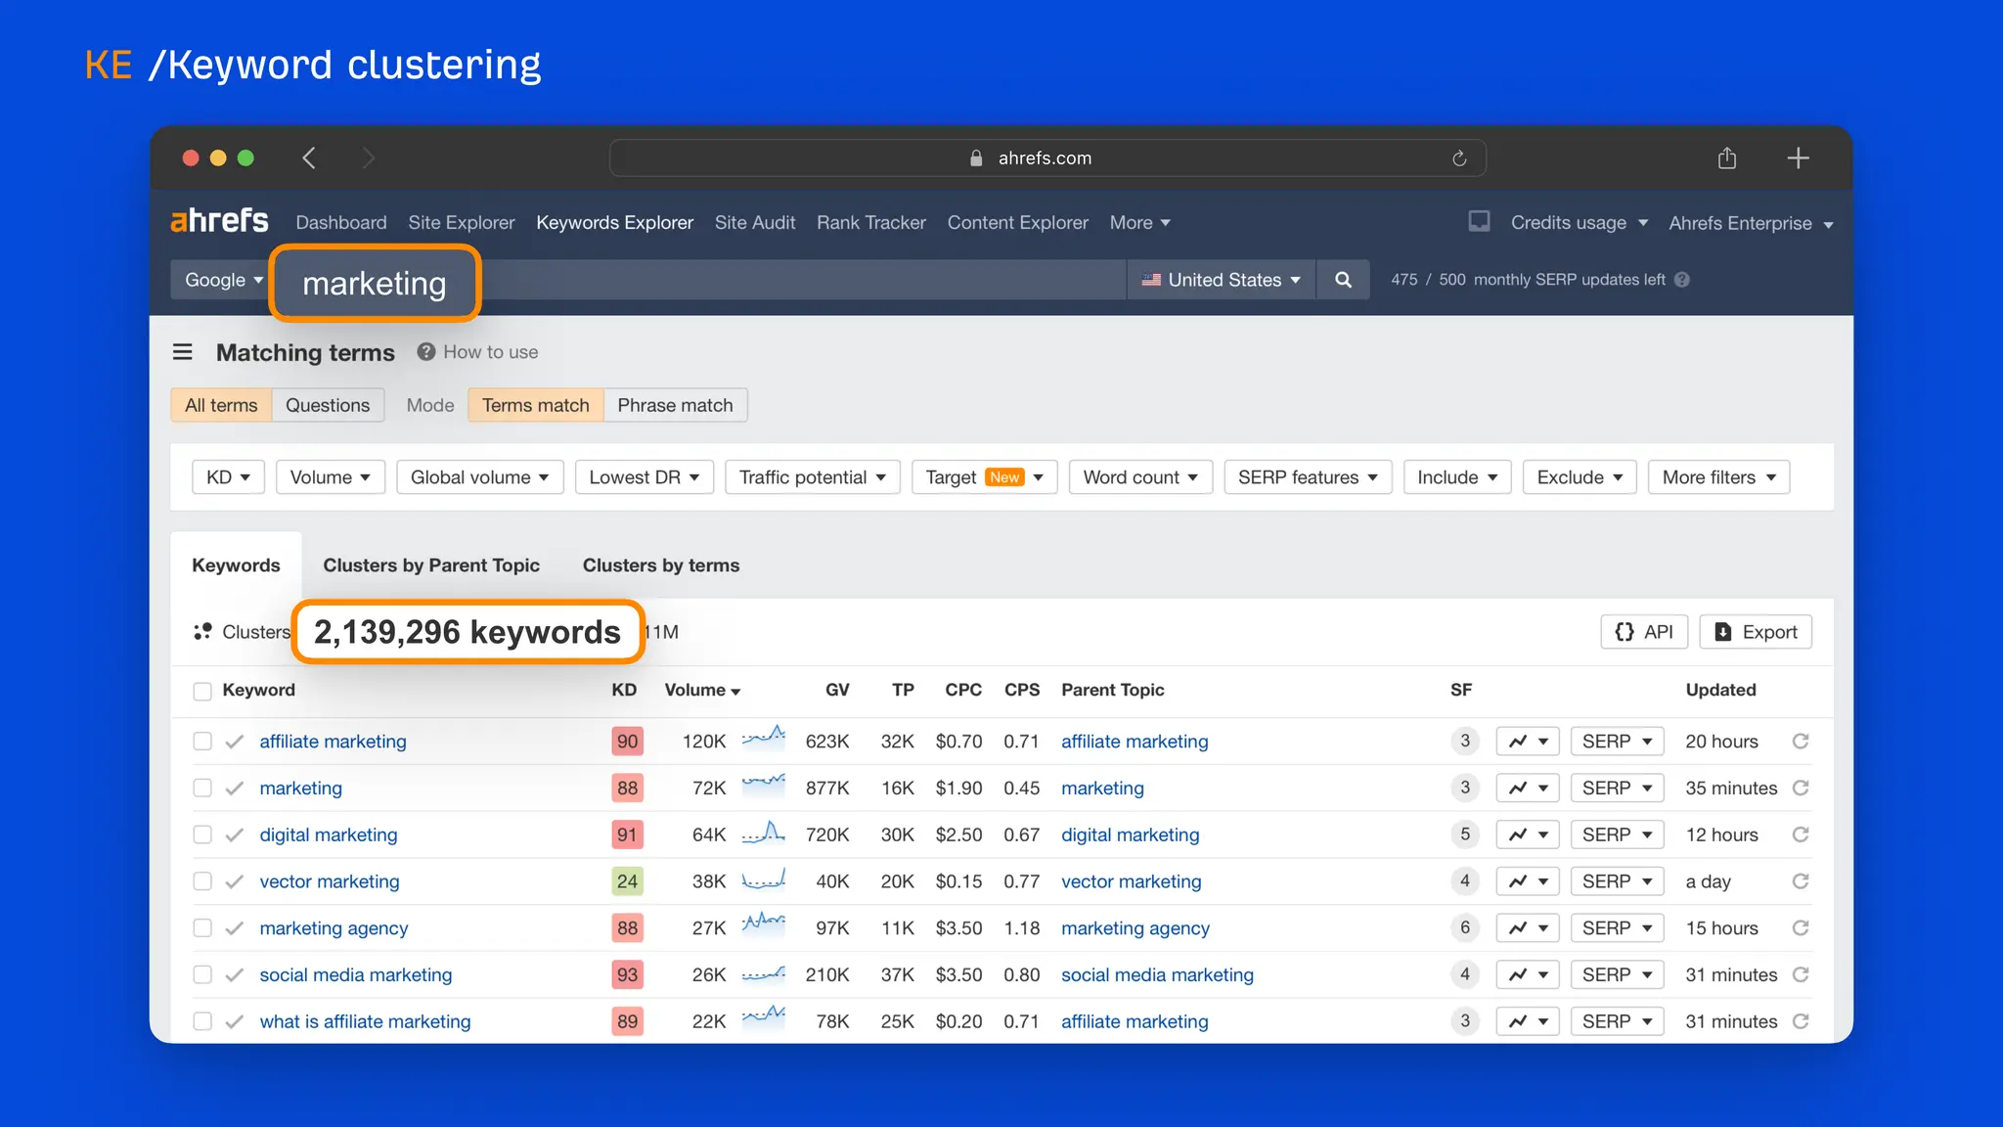Screen dimensions: 2003x1127
Task: Expand the Word count filter
Action: coord(1140,477)
